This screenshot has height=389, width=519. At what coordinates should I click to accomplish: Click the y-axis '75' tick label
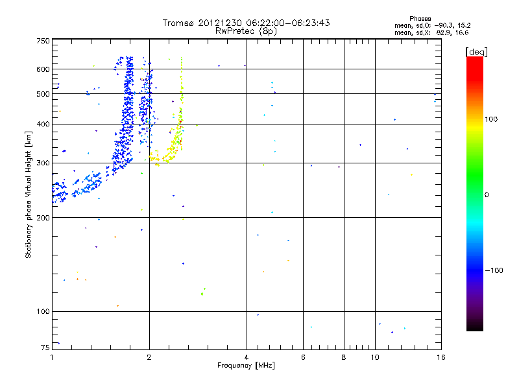[x=45, y=348]
